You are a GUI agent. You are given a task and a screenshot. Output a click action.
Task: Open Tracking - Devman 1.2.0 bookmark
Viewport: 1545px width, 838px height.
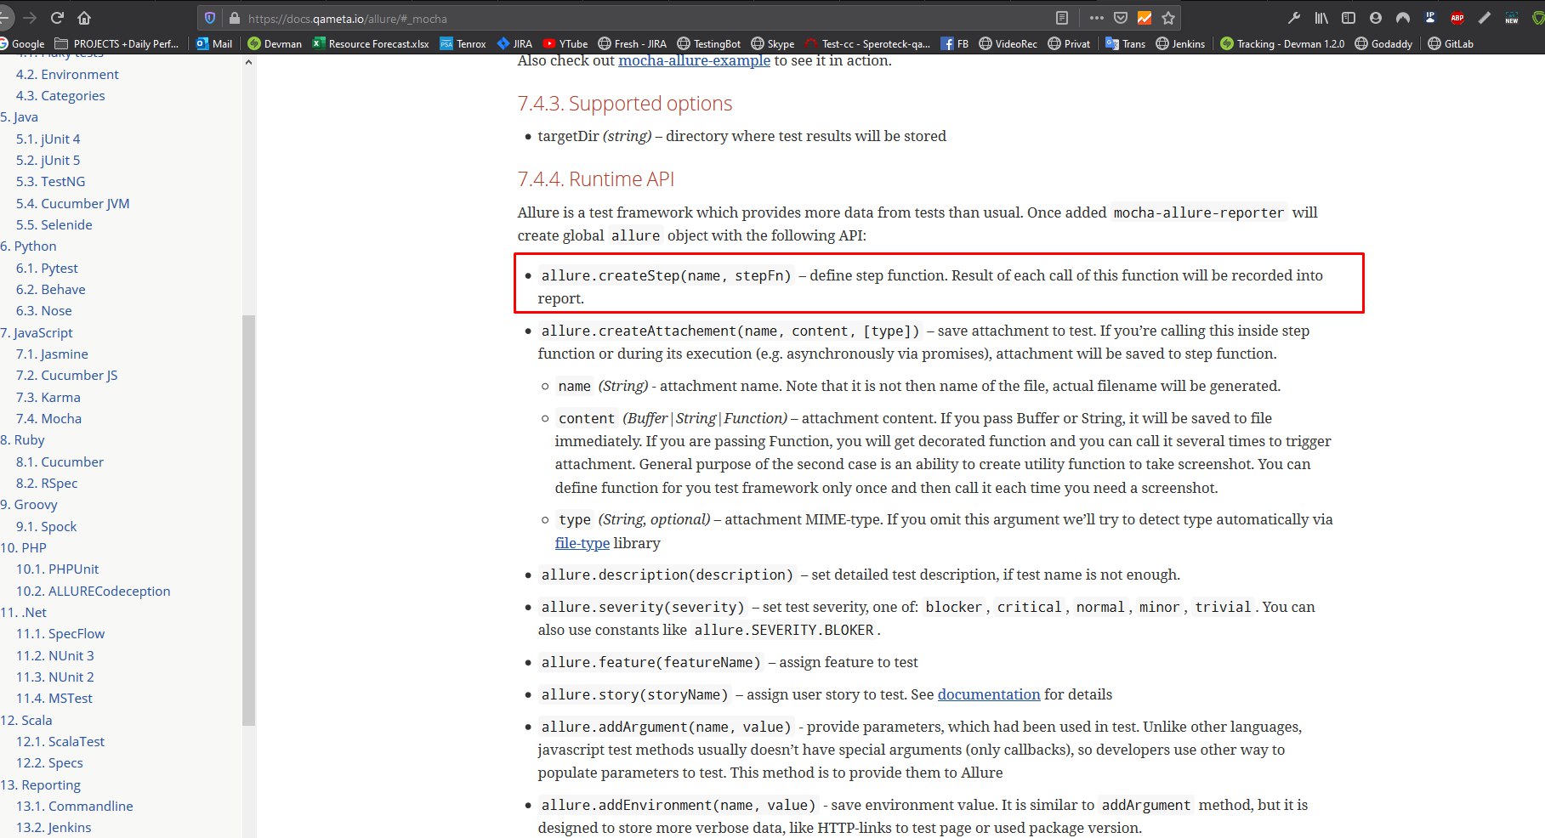click(x=1282, y=43)
